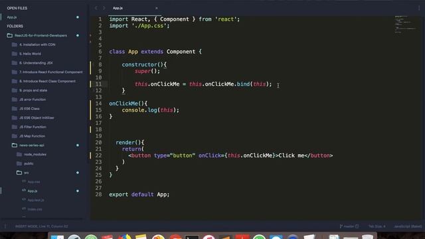This screenshot has height=239, width=425.
Task: Select App.js file in the src tree
Action: click(x=33, y=191)
